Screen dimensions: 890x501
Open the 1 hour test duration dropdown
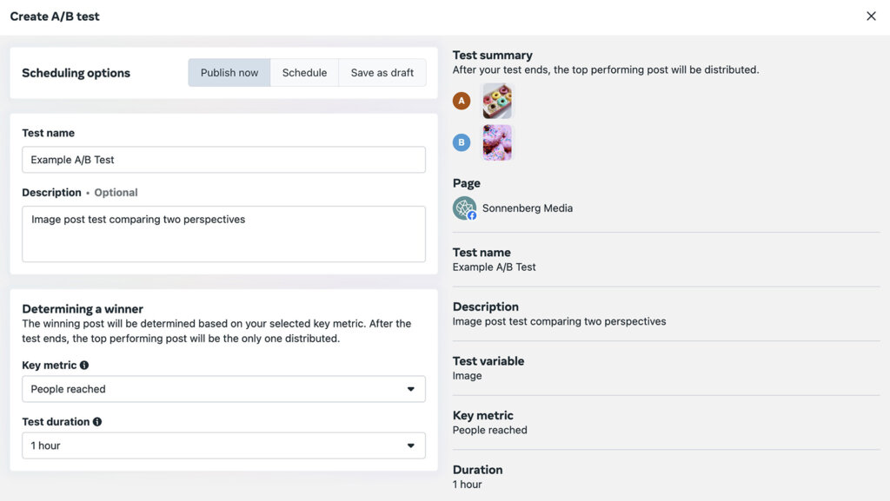click(x=223, y=445)
